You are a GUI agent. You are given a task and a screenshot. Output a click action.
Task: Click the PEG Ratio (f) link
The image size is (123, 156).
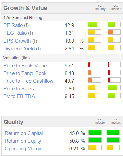click(x=18, y=33)
